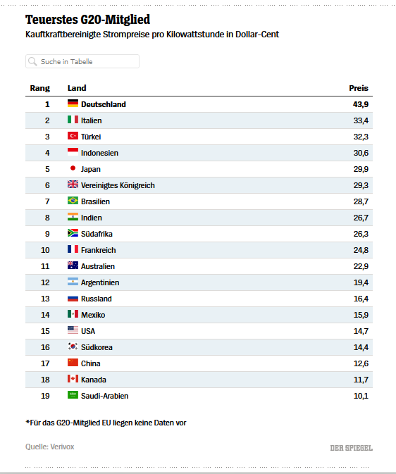Click the Australian flag icon
Image resolution: width=396 pixels, height=474 pixels.
coord(73,266)
